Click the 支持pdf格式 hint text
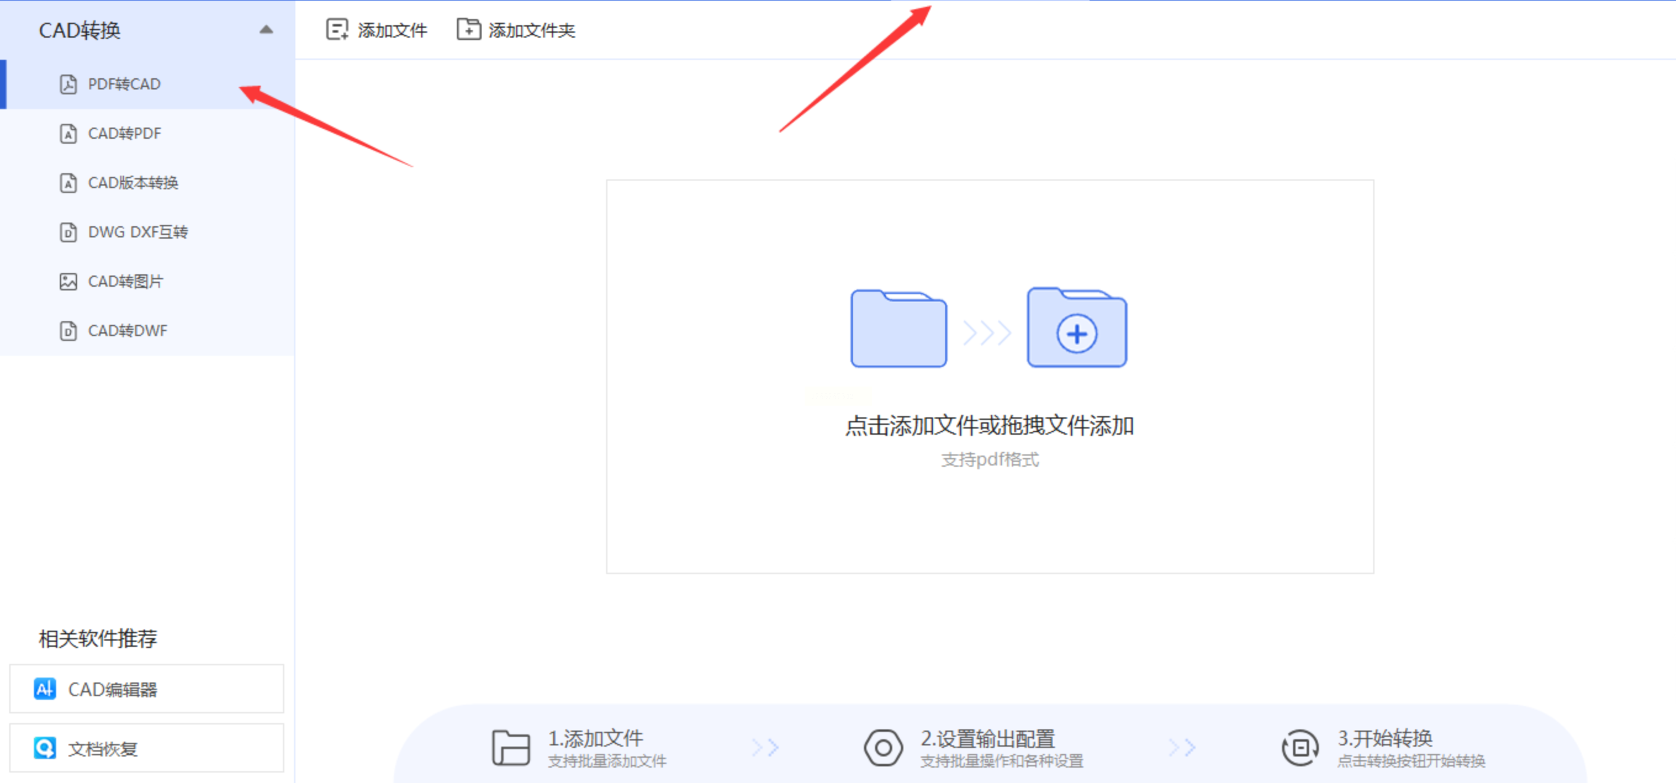The image size is (1676, 783). [x=990, y=460]
